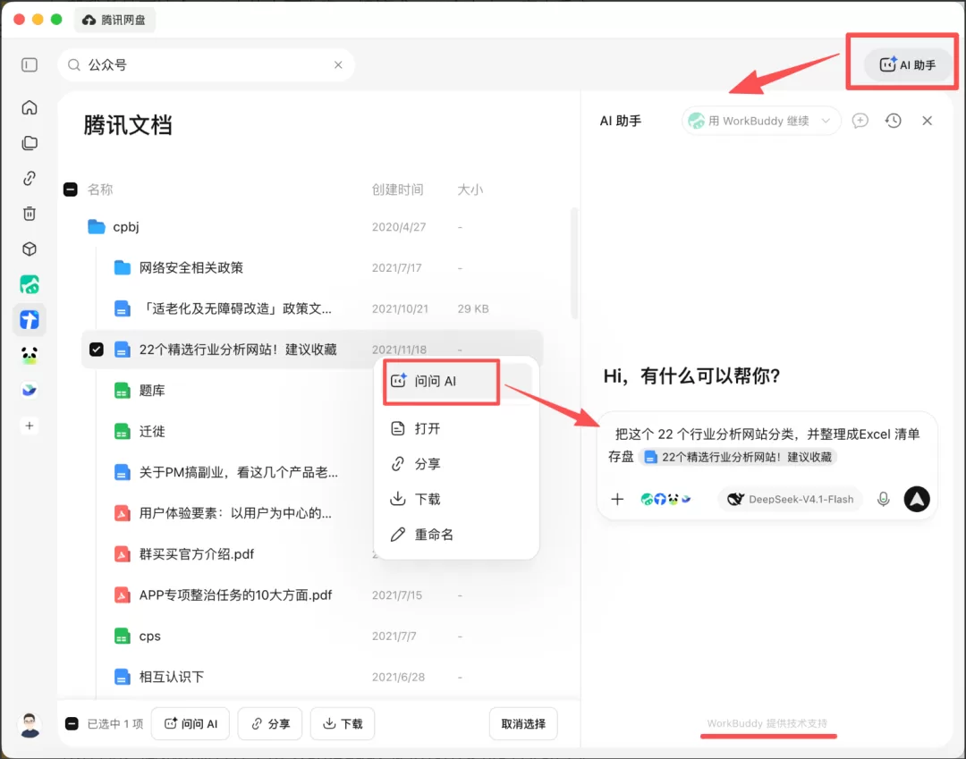Toggle the sidebar panel icon

[x=29, y=64]
